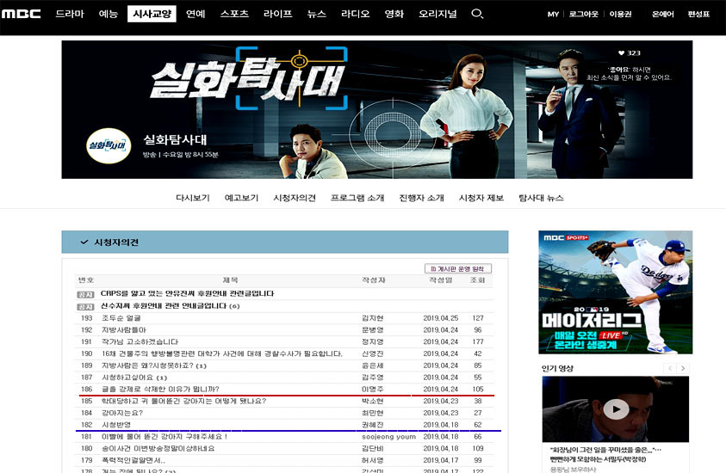The image size is (726, 473).
Task: Open search with the magnifier icon
Action: point(477,14)
